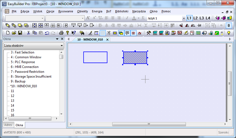Close the Okna side panel
Viewport: 236px width, 138px height.
coord(62,39)
